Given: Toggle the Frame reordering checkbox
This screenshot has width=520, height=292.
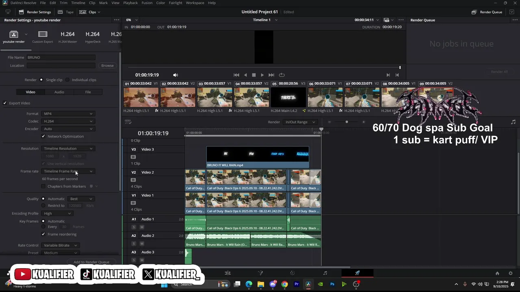Looking at the screenshot, I should click(43, 234).
